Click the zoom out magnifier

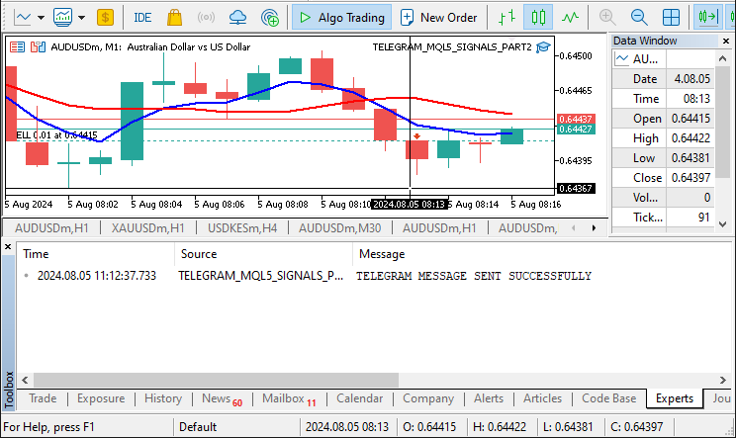click(639, 18)
